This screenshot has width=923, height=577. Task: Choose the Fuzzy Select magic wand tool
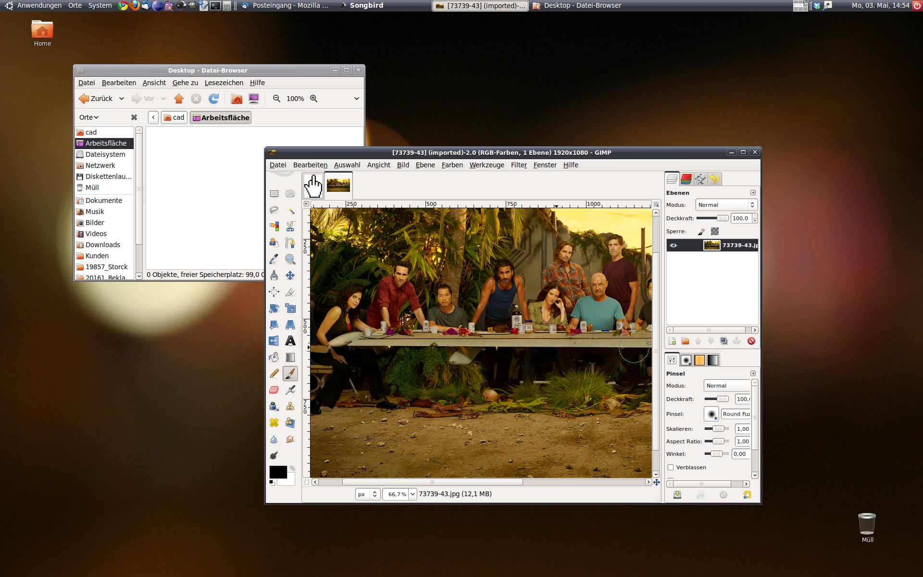tap(290, 210)
